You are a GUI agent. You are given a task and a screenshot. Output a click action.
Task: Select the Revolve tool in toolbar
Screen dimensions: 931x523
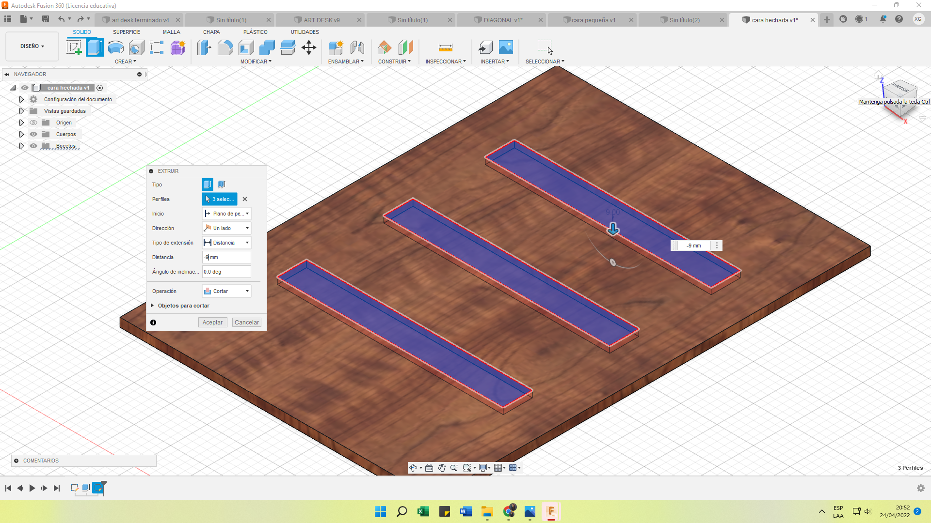116,47
